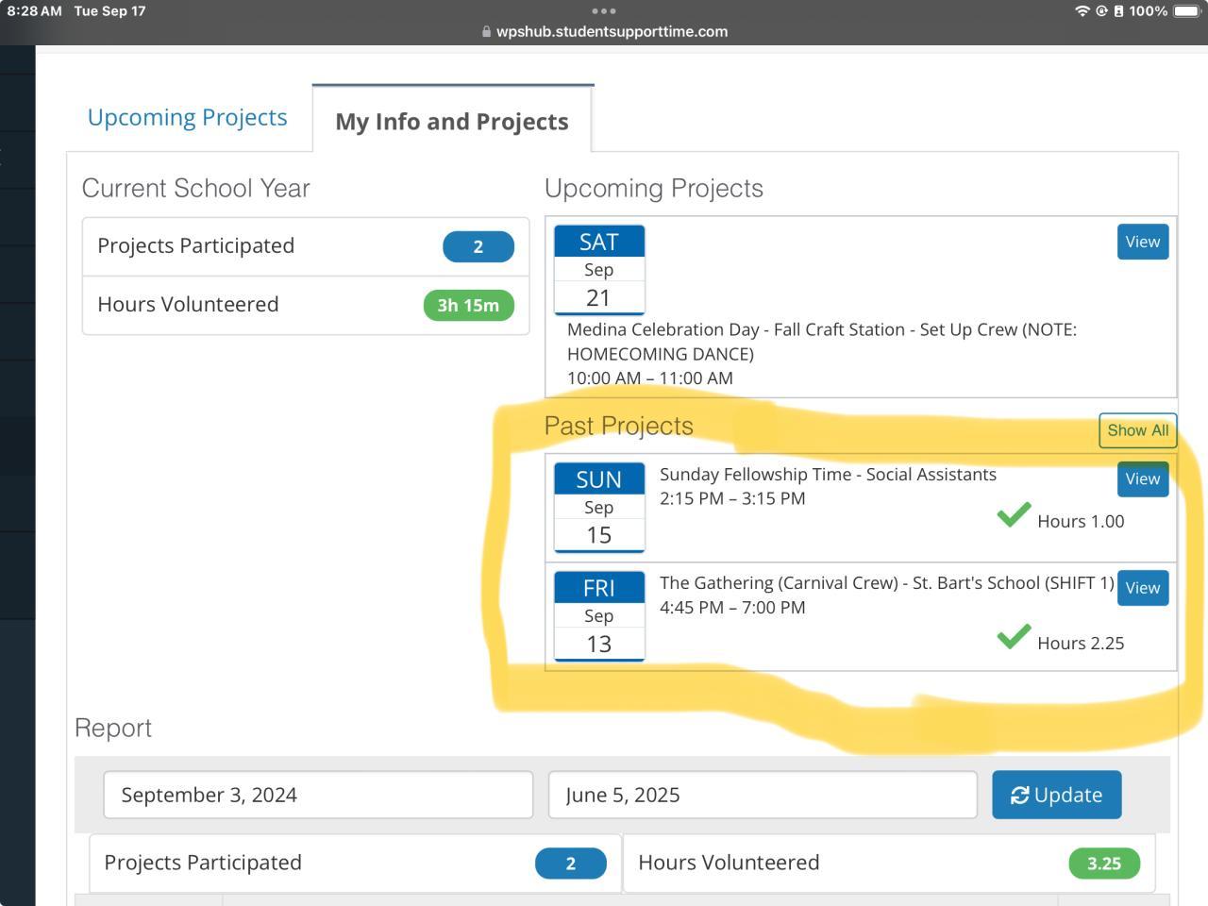
Task: Click the end date field June 5, 2025
Action: (762, 795)
